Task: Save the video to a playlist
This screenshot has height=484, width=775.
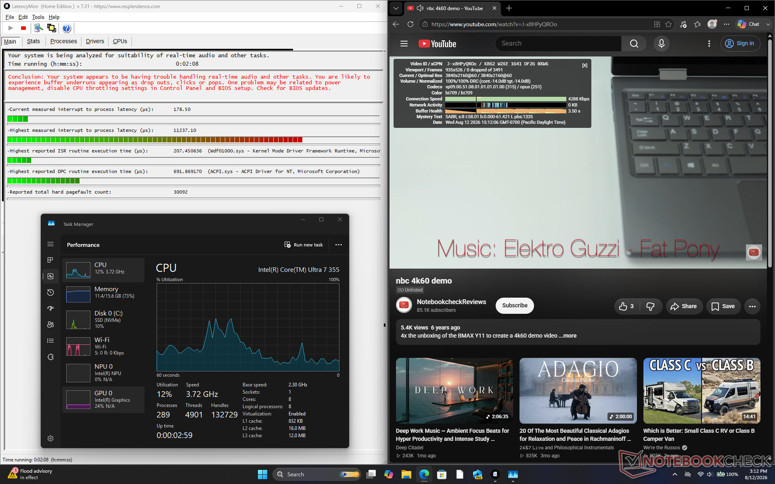Action: point(723,307)
